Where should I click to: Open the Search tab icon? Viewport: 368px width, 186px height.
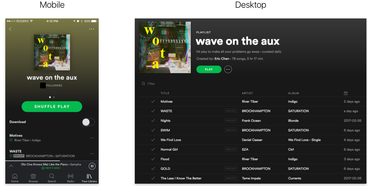point(52,176)
